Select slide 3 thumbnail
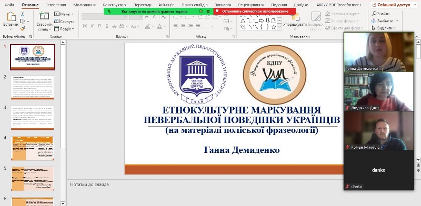Viewport: 421px width, 206px height. click(33, 118)
